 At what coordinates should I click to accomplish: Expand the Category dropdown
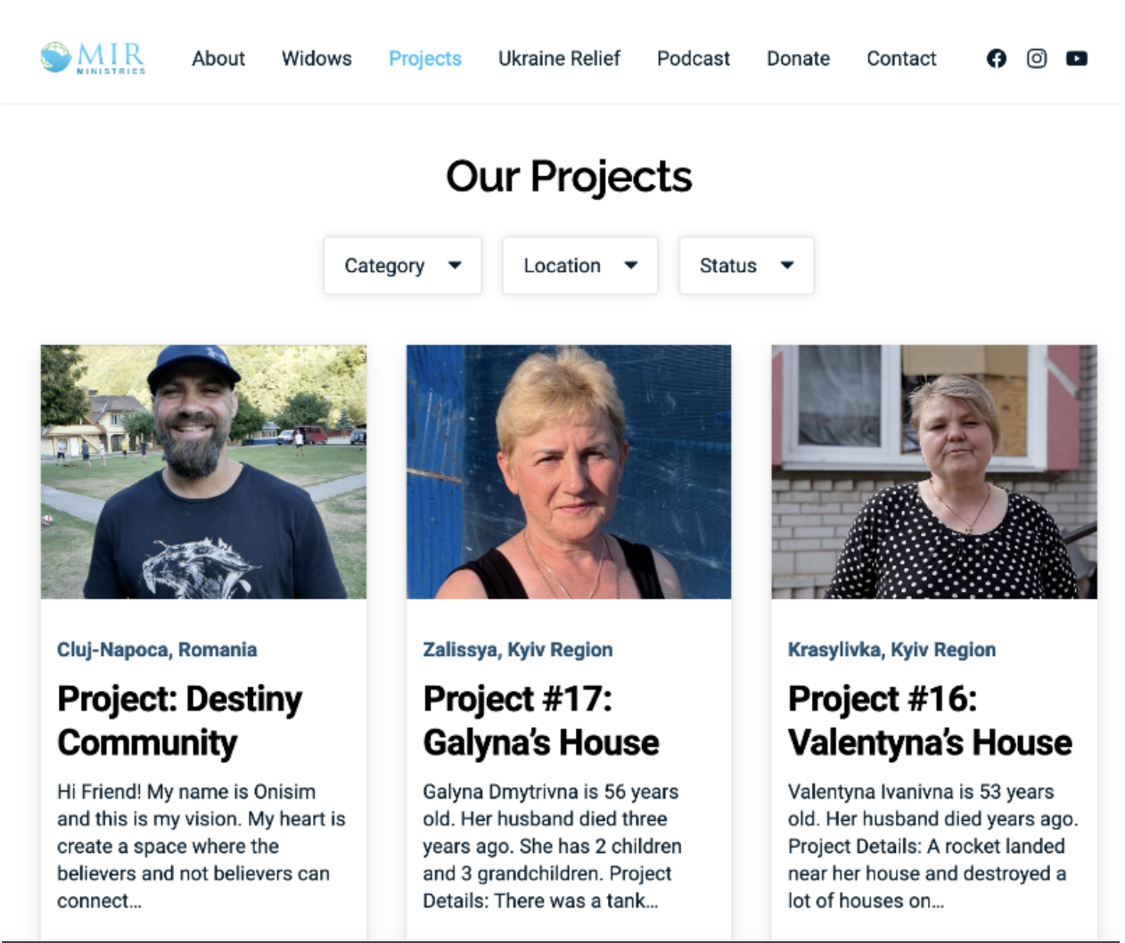[x=403, y=266]
